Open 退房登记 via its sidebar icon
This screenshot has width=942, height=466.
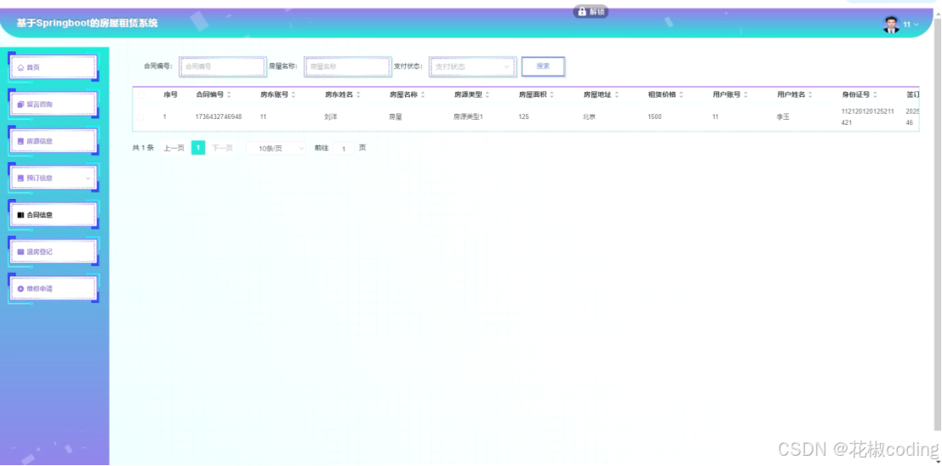tap(20, 252)
